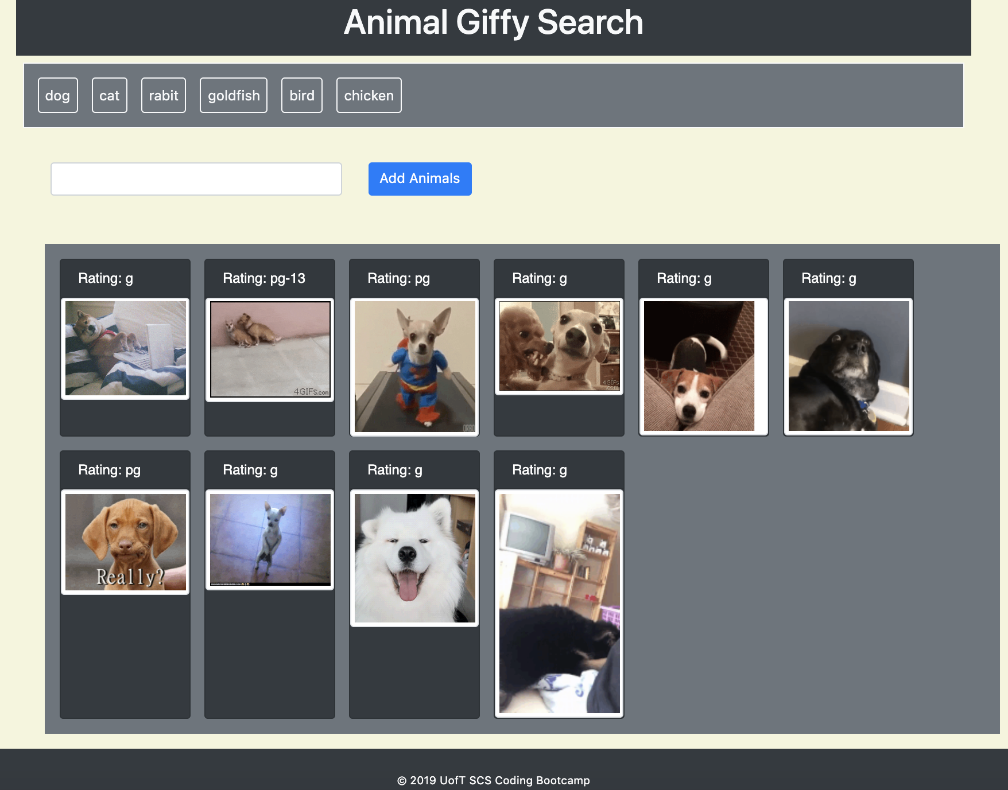Click the chihuahua in Superman costume GIF
The height and width of the screenshot is (790, 1008).
point(414,367)
